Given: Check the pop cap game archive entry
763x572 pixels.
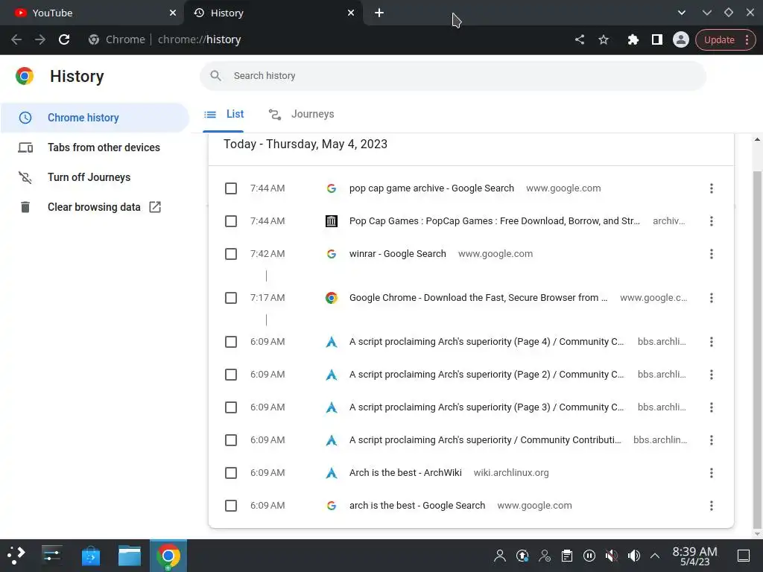Looking at the screenshot, I should click(231, 188).
